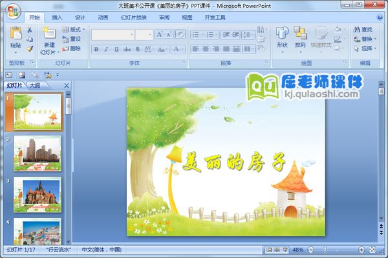
Task: Select the Format Painter brush
Action: [30, 48]
